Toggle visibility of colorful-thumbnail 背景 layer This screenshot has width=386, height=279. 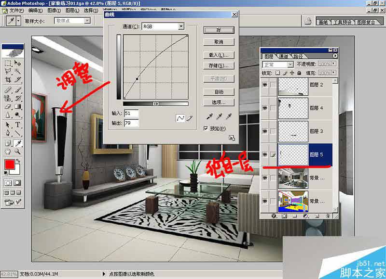point(265,201)
